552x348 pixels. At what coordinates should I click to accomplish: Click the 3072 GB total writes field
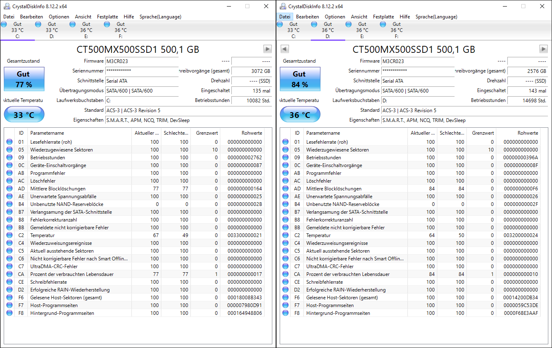251,71
